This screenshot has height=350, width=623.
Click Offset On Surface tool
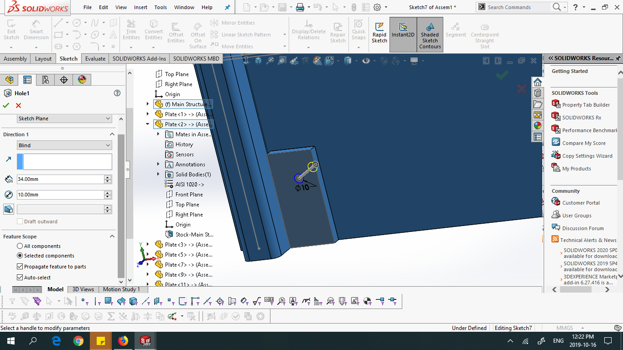(x=198, y=36)
